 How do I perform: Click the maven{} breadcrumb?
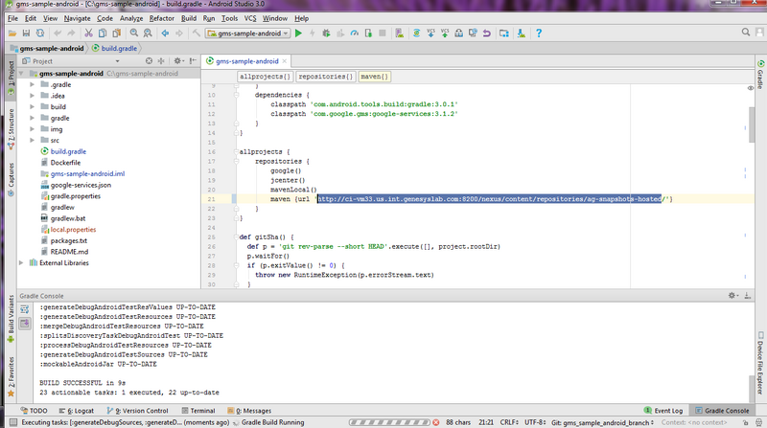click(374, 77)
